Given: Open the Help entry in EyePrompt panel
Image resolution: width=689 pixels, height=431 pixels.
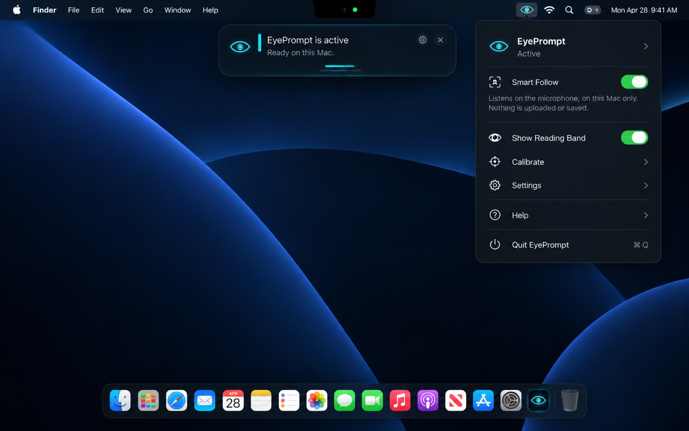Looking at the screenshot, I should coord(568,215).
